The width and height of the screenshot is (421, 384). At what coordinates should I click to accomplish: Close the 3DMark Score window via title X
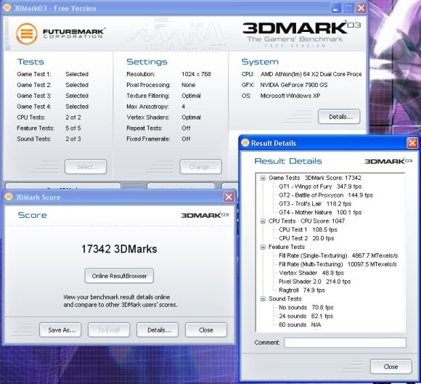(229, 197)
